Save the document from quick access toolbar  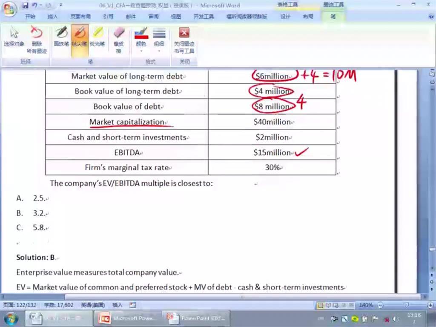pyautogui.click(x=25, y=5)
